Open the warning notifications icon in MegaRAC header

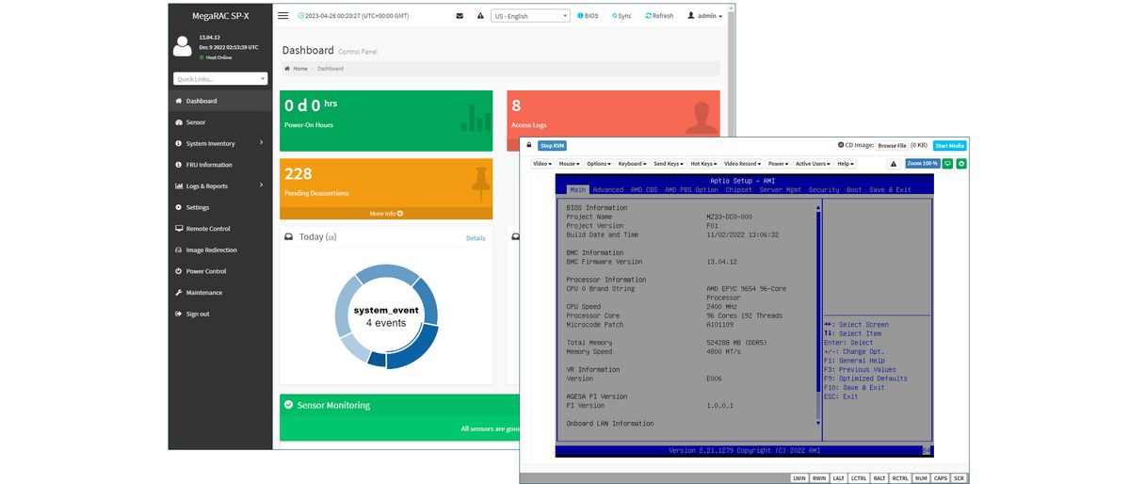point(480,16)
